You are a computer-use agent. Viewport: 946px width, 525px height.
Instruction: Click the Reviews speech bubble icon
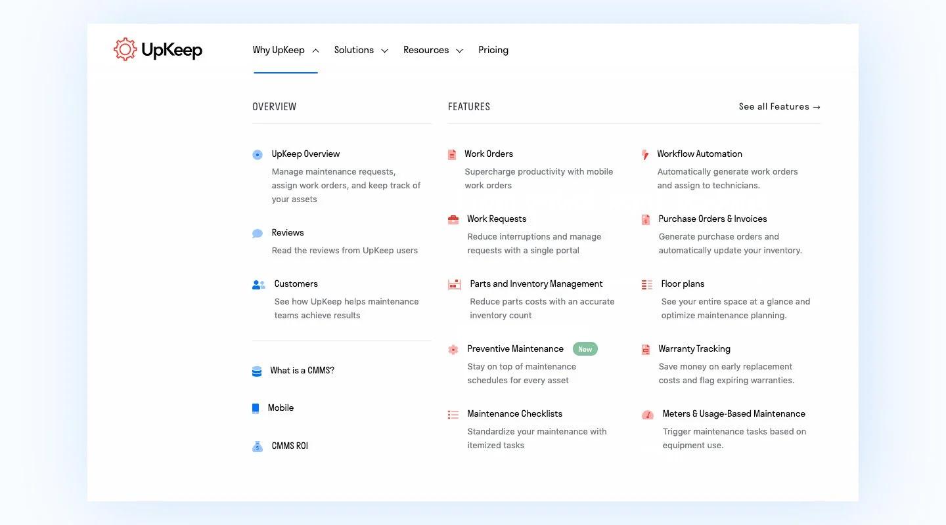tap(257, 233)
